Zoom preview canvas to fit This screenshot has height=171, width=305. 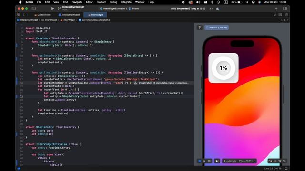pyautogui.click(x=280, y=161)
